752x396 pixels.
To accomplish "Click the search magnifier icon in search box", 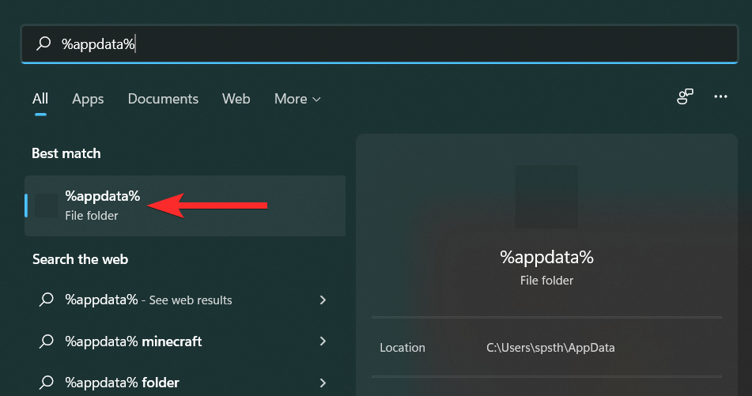I will click(44, 44).
